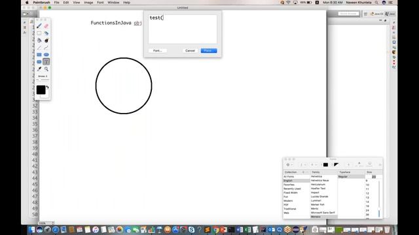Open the text strikethrough style dropdown
419x235 pixels.
[314, 164]
